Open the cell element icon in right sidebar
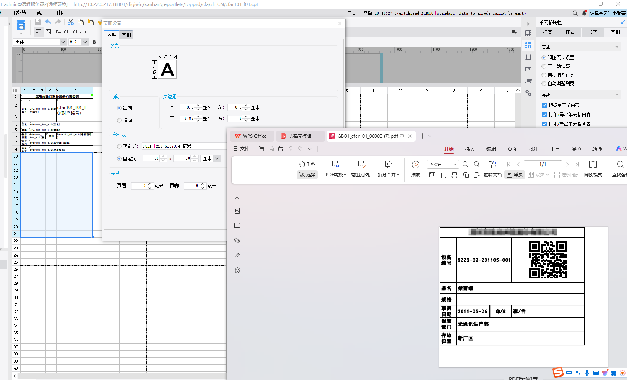Viewport: 627px width, 380px height. click(x=528, y=33)
